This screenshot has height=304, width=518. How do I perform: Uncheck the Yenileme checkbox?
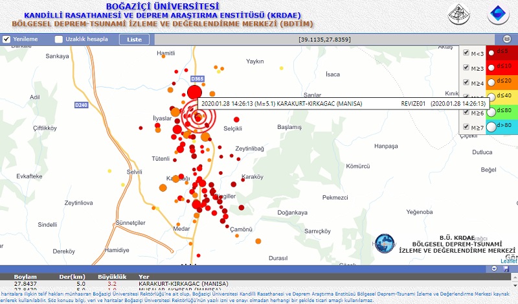click(6, 40)
